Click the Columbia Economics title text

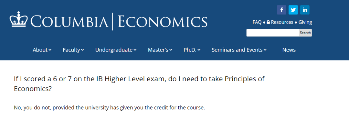119,22
